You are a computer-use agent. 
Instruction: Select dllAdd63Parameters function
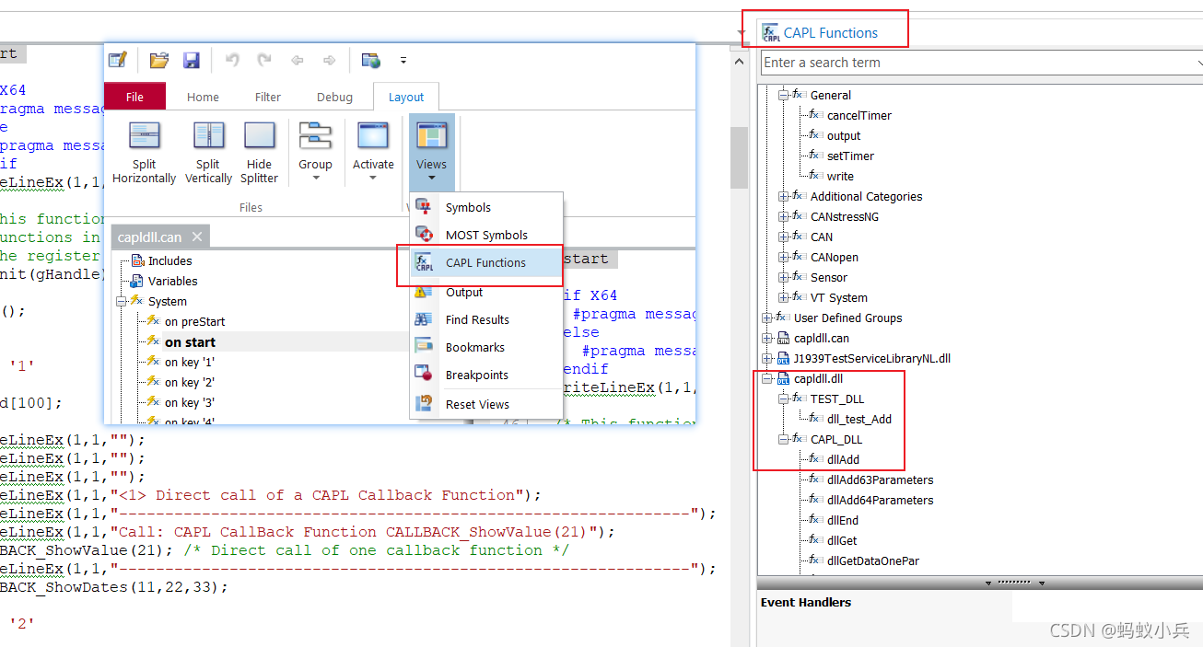[x=880, y=479]
